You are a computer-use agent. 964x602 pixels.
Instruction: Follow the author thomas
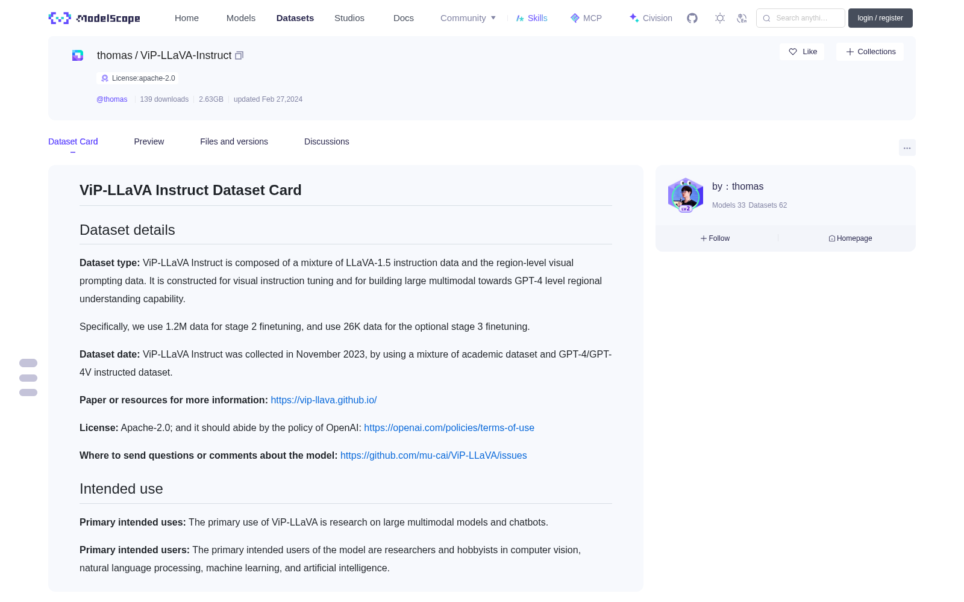tap(715, 238)
